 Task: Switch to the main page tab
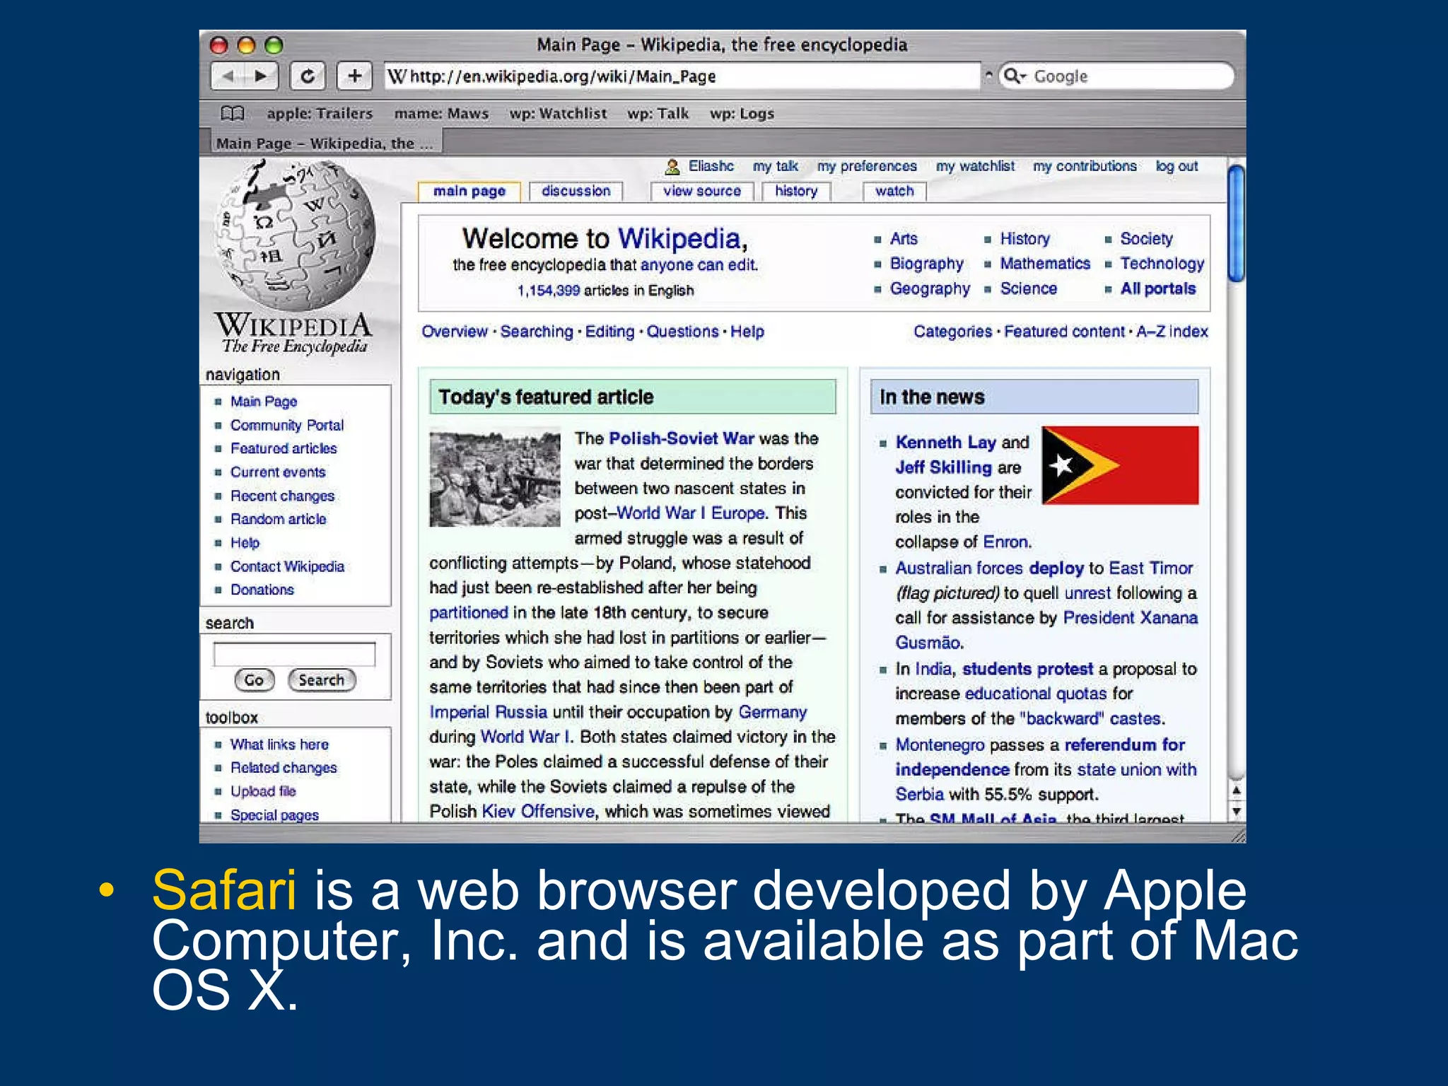pos(469,191)
